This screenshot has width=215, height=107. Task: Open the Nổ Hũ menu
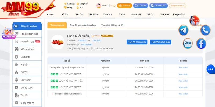[x=64, y=14]
